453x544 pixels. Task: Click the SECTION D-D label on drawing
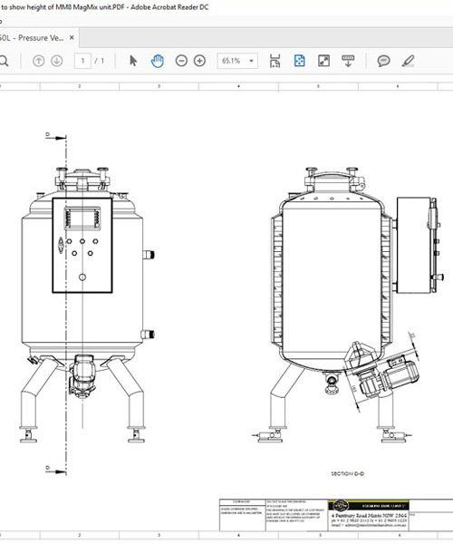(348, 473)
